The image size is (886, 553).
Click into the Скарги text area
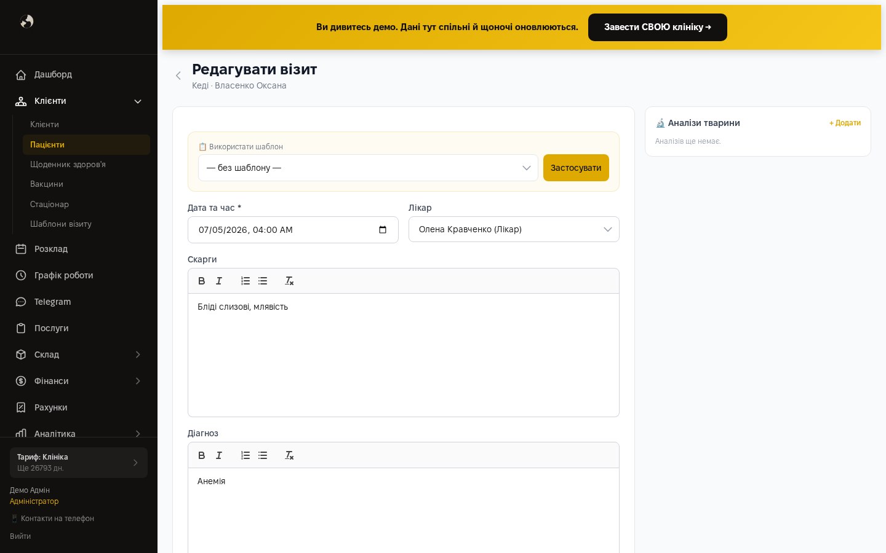point(404,355)
